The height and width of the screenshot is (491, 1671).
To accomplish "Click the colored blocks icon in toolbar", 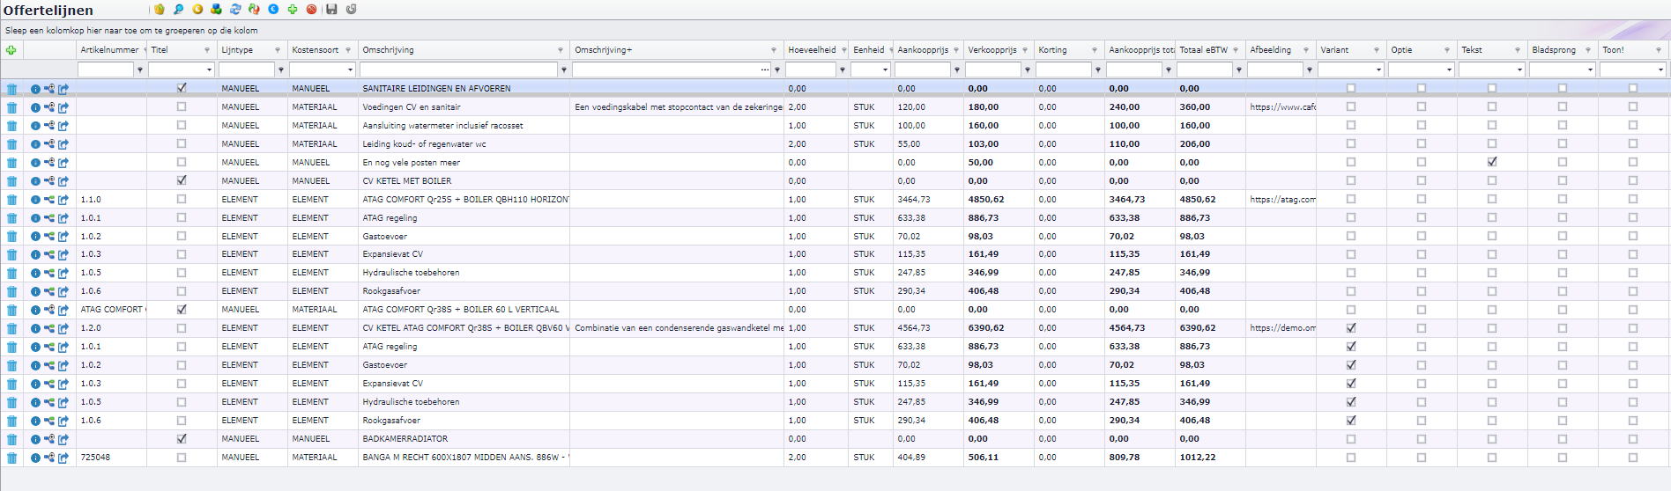I will (216, 9).
